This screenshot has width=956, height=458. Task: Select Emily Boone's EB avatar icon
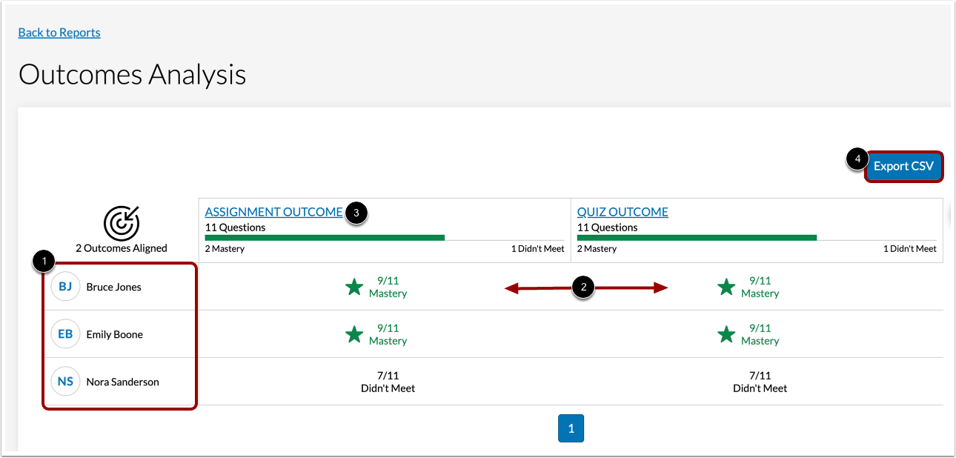(x=65, y=333)
